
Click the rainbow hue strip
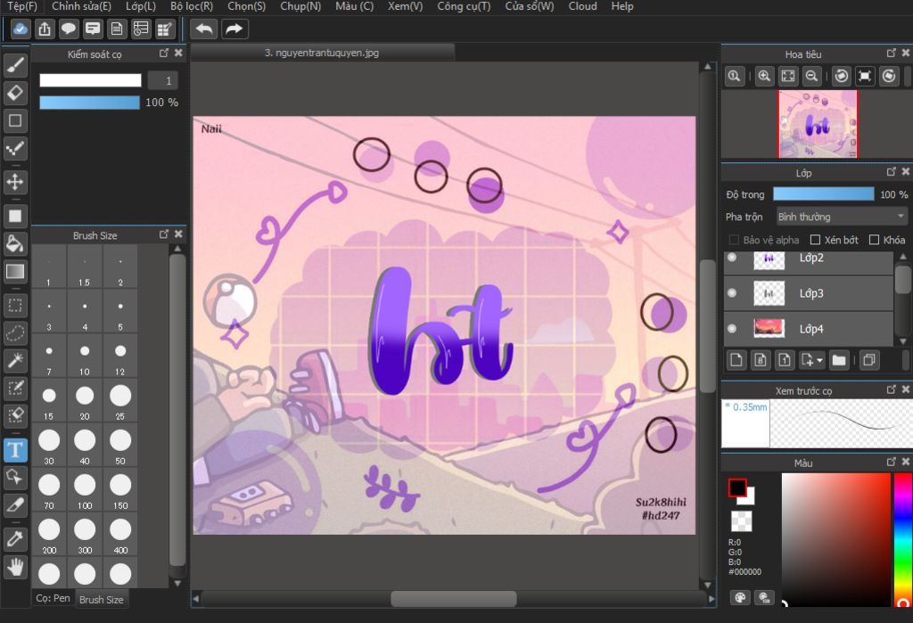(904, 540)
